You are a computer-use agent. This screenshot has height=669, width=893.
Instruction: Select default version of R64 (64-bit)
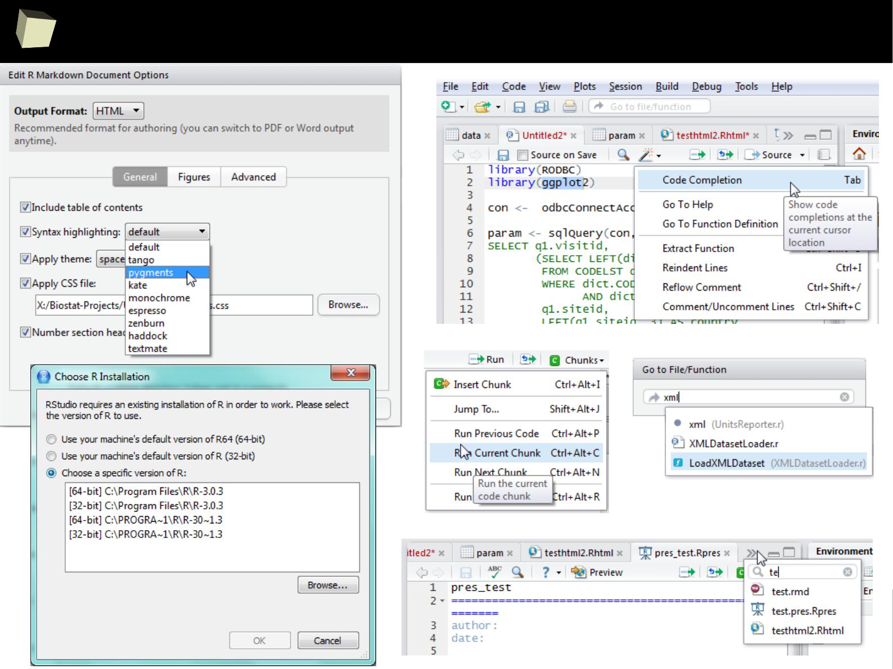pyautogui.click(x=51, y=439)
